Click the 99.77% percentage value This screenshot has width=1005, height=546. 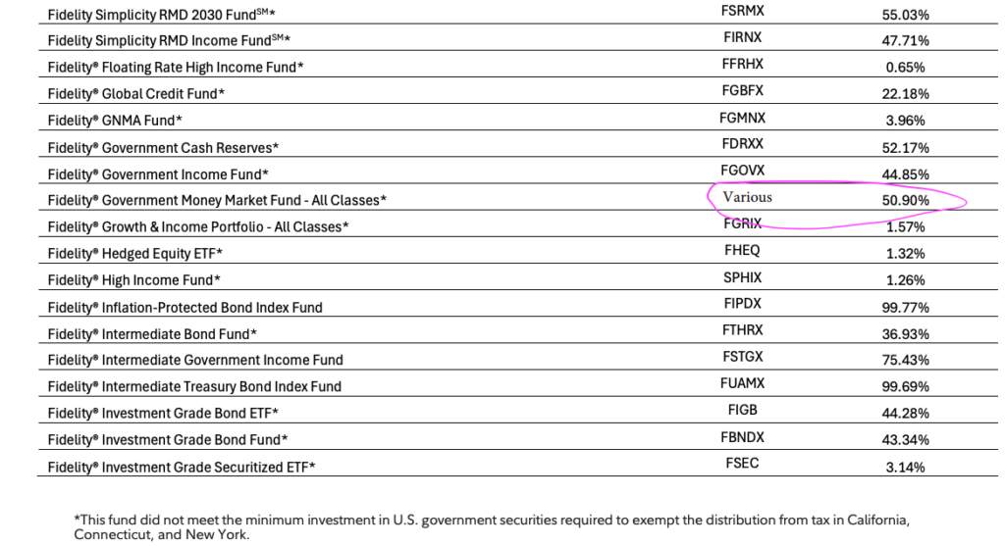(907, 306)
